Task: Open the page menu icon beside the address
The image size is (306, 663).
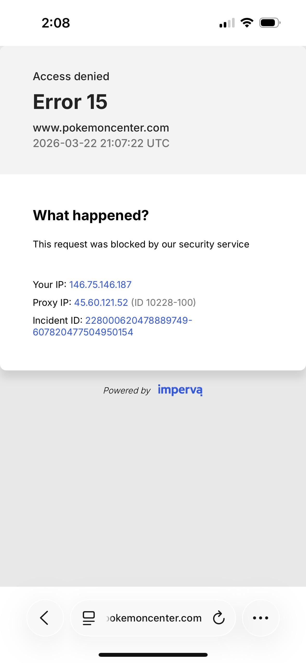Action: coord(89,618)
